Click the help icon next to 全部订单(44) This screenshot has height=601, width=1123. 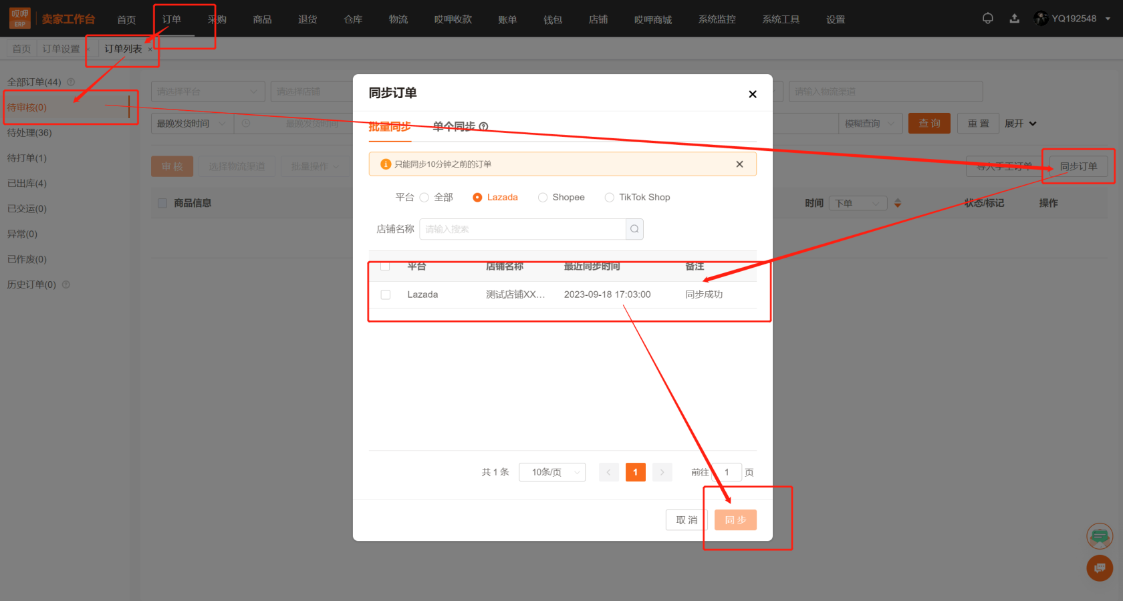(x=71, y=82)
